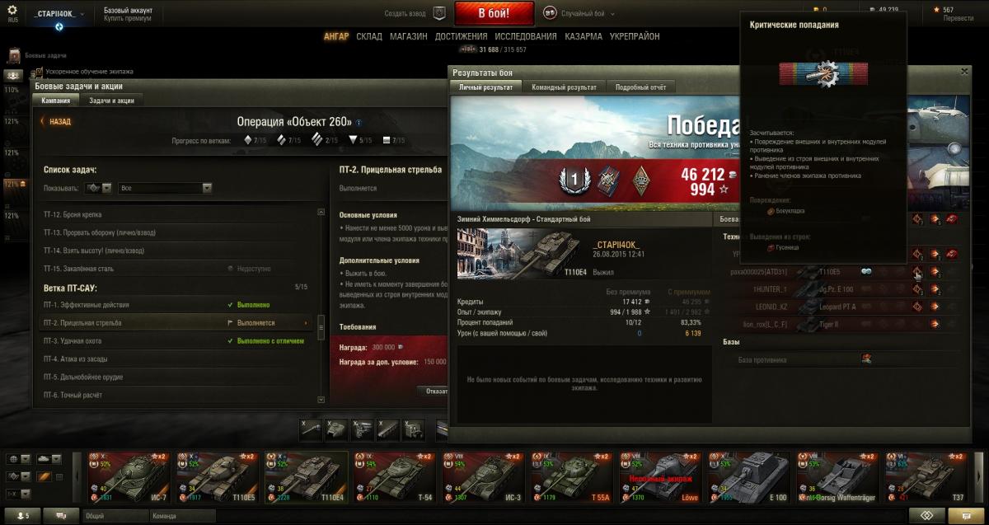989x525 pixels.
Task: Click the red В бой! button
Action: [494, 13]
